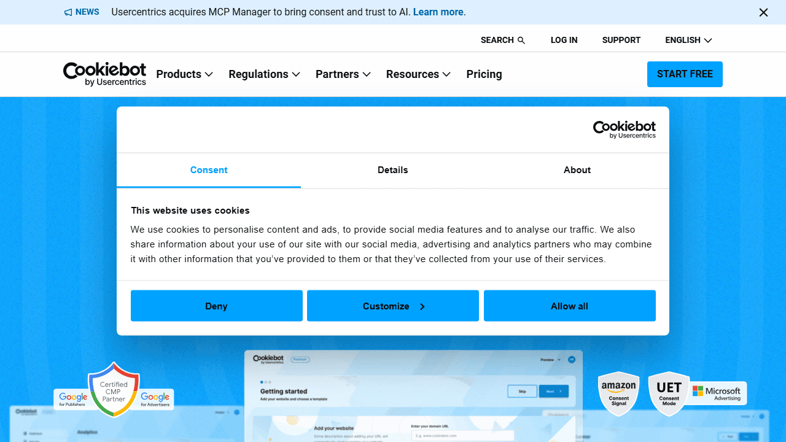Image resolution: width=786 pixels, height=442 pixels.
Task: Click the Customize button
Action: click(x=393, y=306)
